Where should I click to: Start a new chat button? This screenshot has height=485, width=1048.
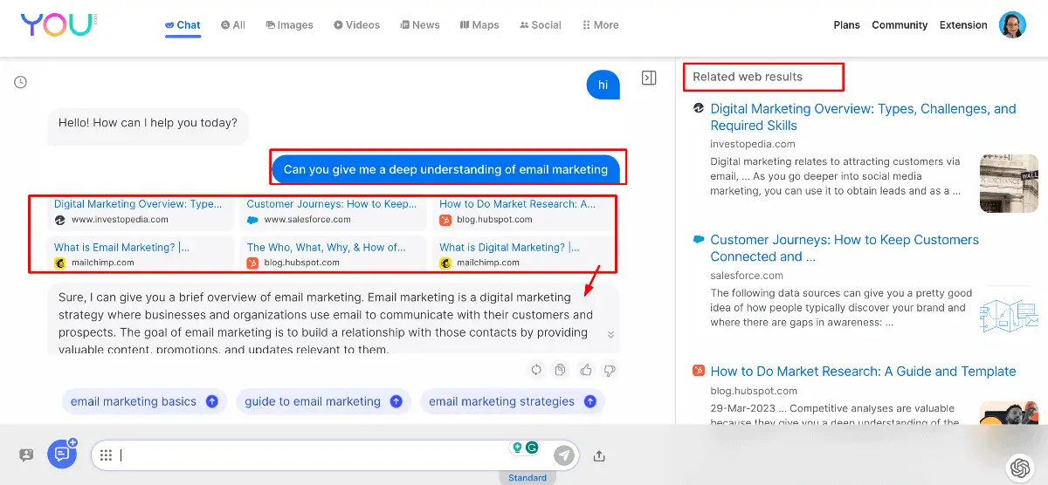point(62,454)
